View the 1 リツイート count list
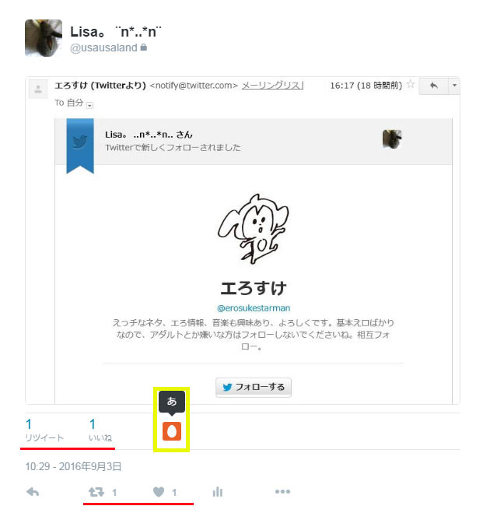490x520 pixels. pos(44,430)
